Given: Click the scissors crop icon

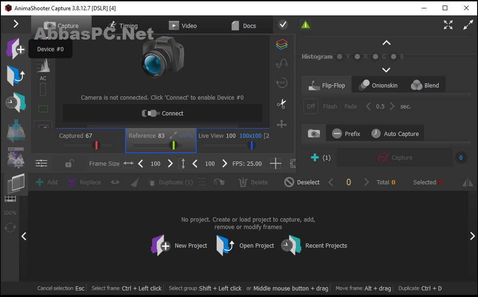Looking at the screenshot, I should click(282, 104).
